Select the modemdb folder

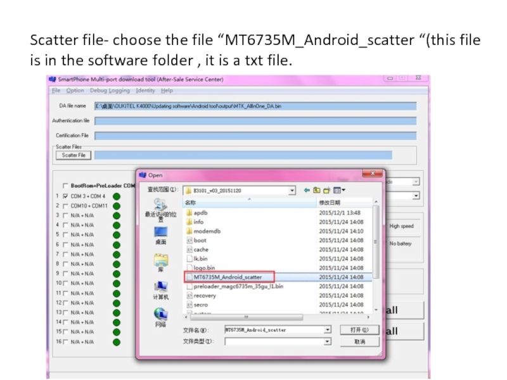coord(203,231)
